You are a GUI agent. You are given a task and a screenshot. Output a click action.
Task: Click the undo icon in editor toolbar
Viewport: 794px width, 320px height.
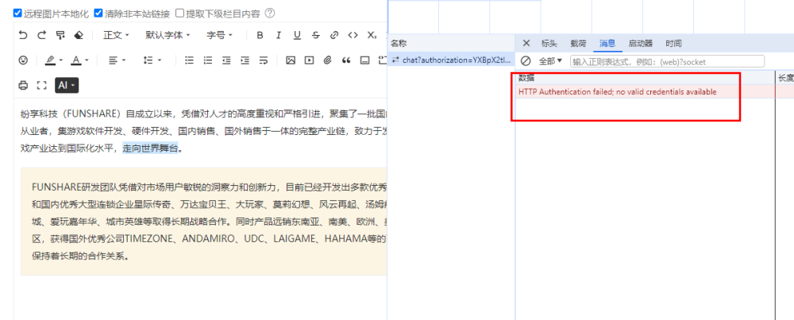point(23,35)
